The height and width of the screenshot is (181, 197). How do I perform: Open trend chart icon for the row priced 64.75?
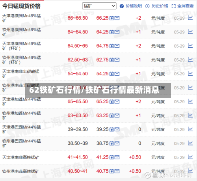[190, 46]
